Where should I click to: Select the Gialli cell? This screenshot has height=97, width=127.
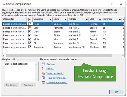pos(43,32)
